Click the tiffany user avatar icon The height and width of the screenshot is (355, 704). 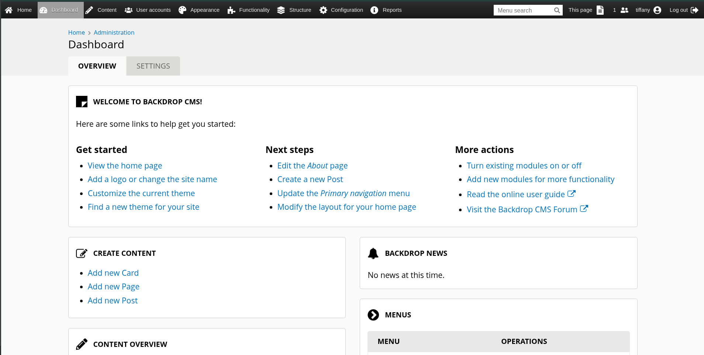657,10
